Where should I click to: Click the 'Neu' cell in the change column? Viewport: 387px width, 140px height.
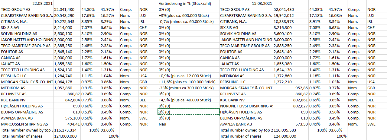click(189, 124)
